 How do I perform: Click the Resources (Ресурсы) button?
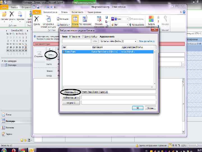[x=71, y=103]
